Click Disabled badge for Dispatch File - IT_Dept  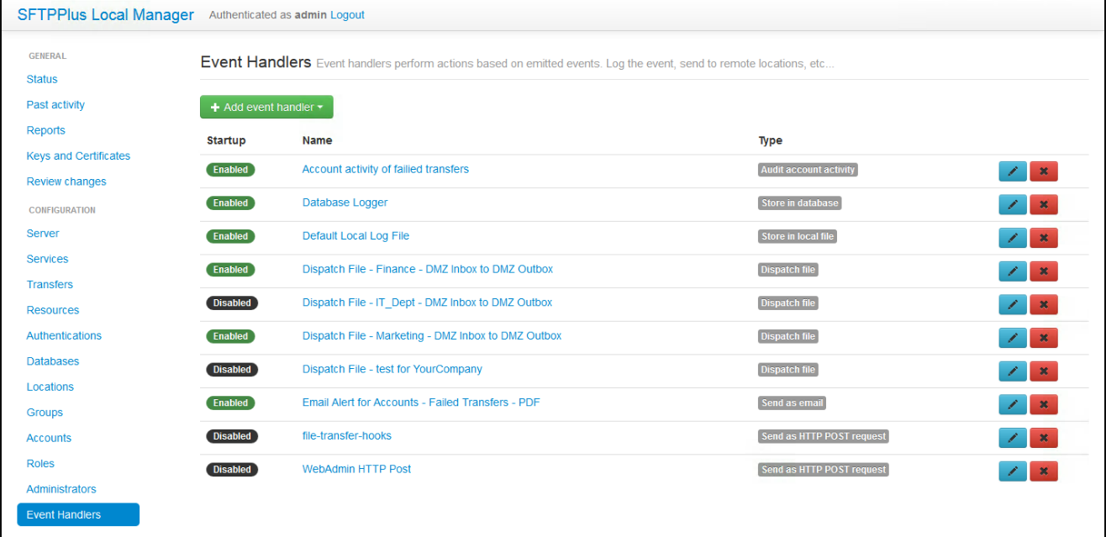coord(232,303)
